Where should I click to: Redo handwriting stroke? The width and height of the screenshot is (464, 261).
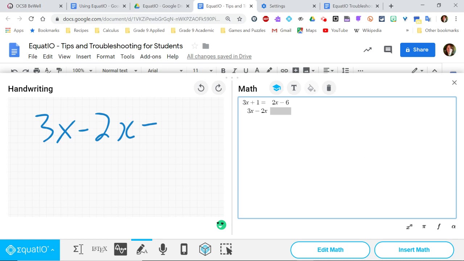(219, 88)
